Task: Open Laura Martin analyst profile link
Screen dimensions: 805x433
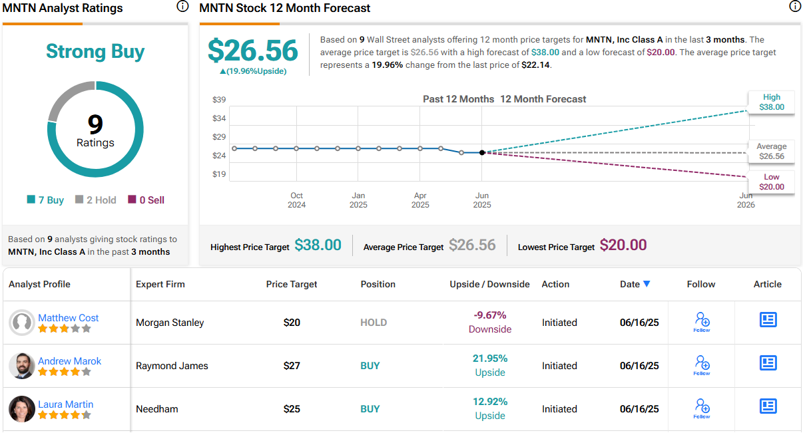Action: point(66,404)
